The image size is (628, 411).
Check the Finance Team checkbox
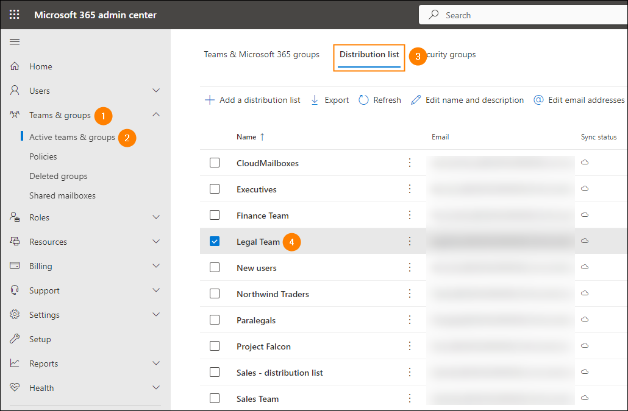pyautogui.click(x=215, y=215)
